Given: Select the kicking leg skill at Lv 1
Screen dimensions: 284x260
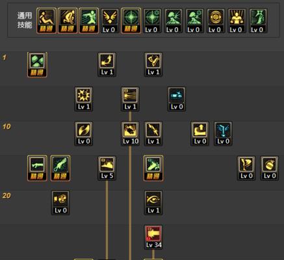Looking at the screenshot, I should [153, 64].
